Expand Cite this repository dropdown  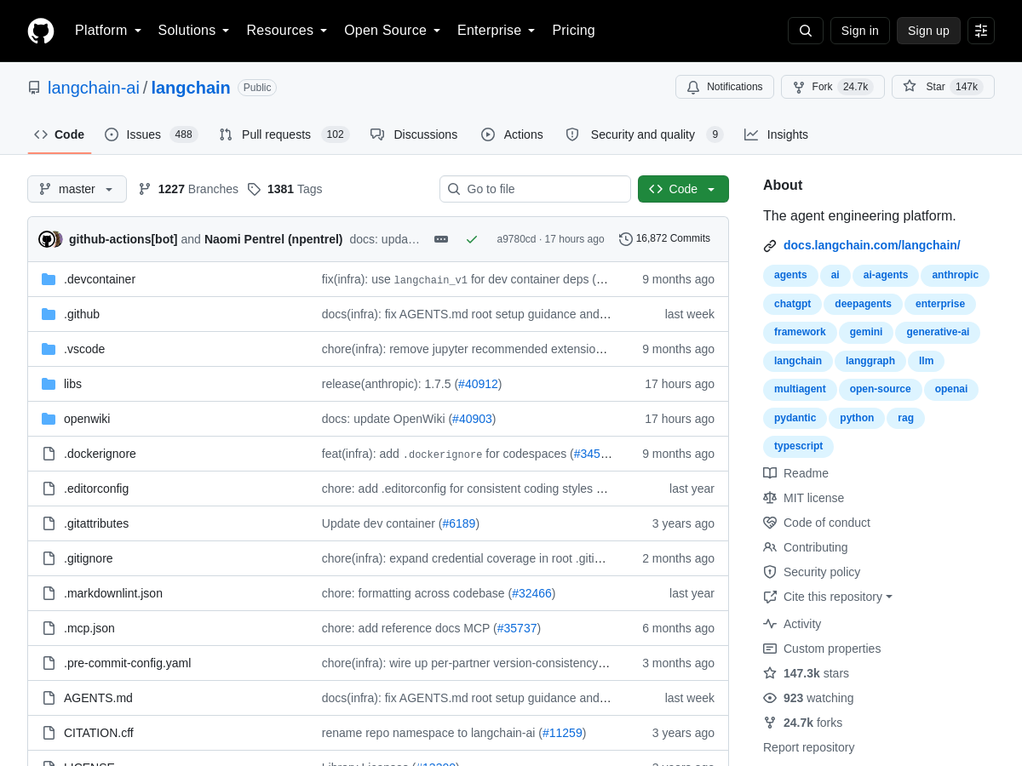838,597
